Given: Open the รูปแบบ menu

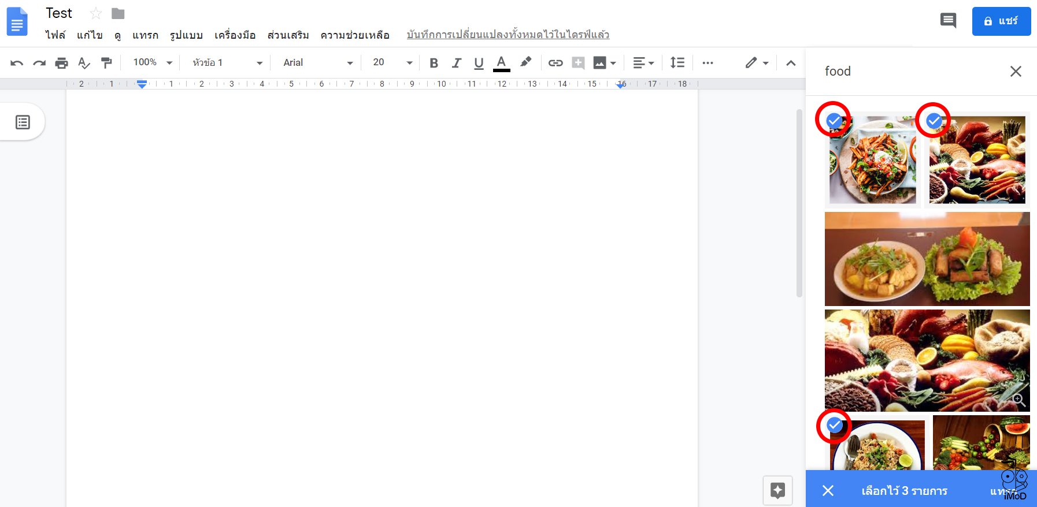Looking at the screenshot, I should [x=186, y=35].
